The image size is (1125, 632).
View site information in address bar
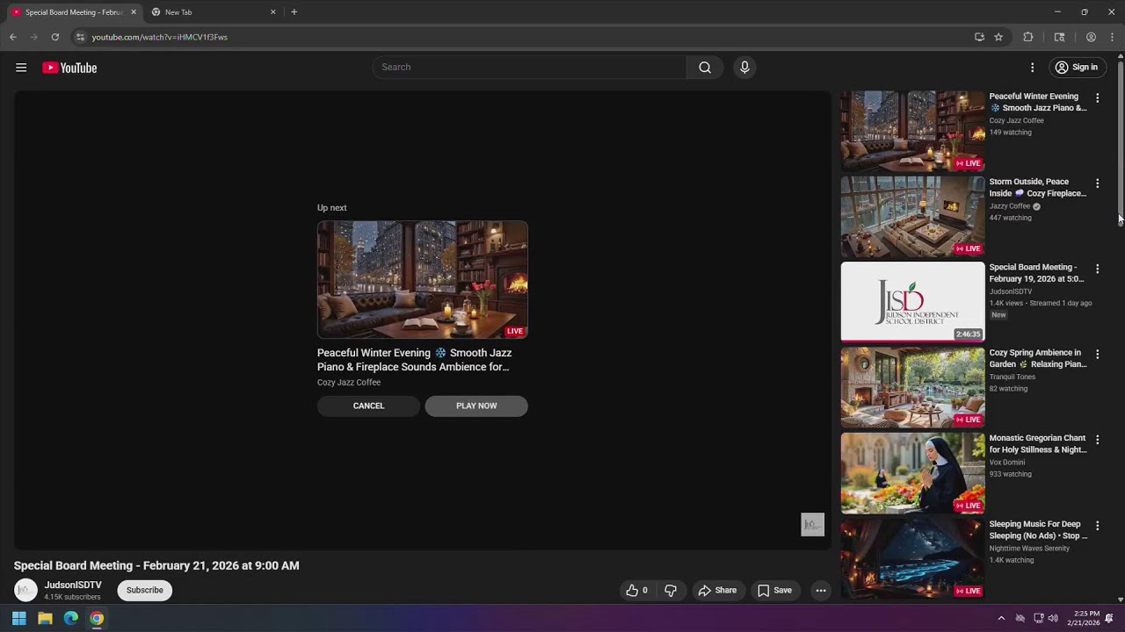point(80,37)
